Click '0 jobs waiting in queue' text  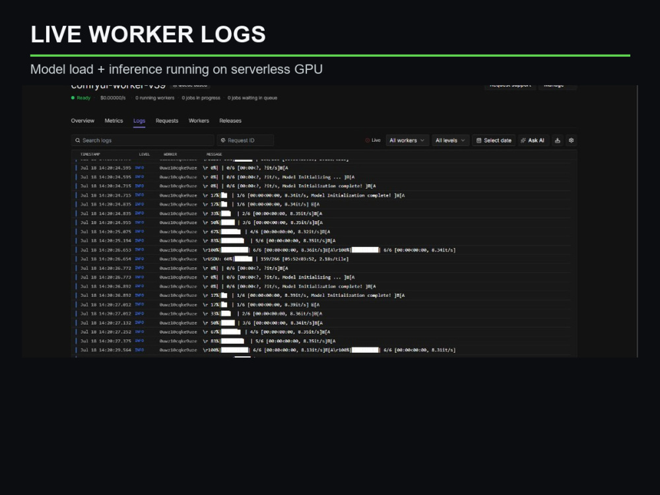pyautogui.click(x=252, y=98)
